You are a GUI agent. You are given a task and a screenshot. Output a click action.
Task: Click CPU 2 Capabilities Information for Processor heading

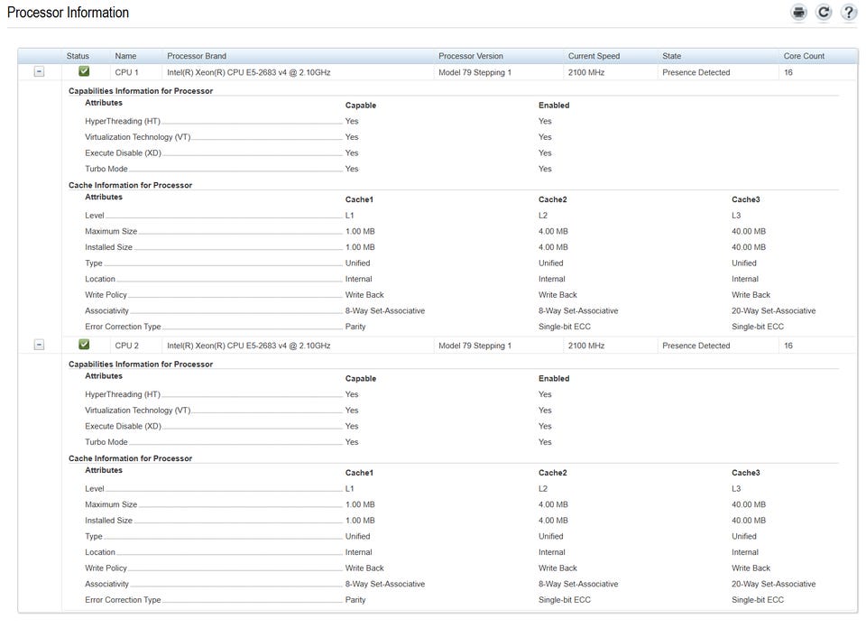141,364
